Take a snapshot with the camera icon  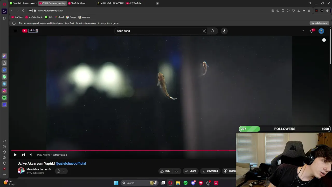(x=278, y=11)
